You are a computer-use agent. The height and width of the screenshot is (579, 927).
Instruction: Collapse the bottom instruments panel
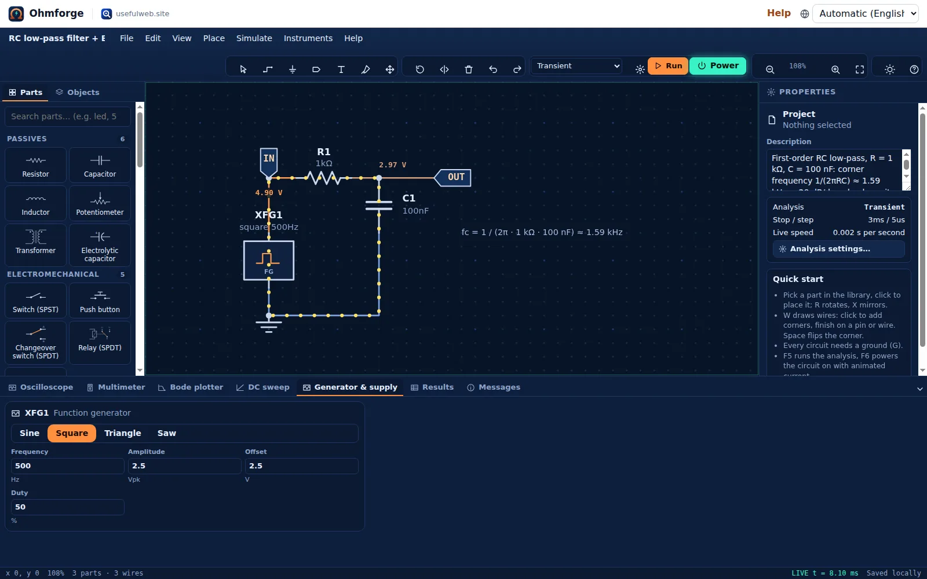[919, 389]
